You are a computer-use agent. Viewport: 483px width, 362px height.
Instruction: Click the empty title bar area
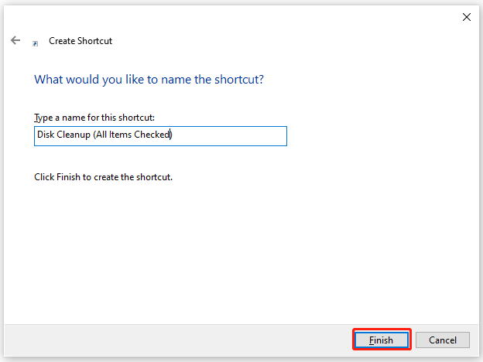232,16
